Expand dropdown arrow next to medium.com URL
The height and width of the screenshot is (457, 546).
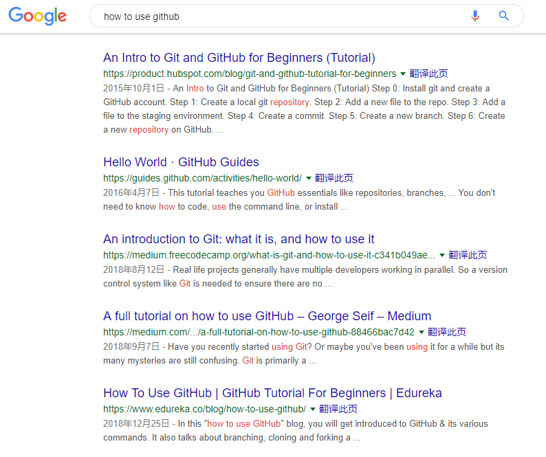tap(421, 332)
